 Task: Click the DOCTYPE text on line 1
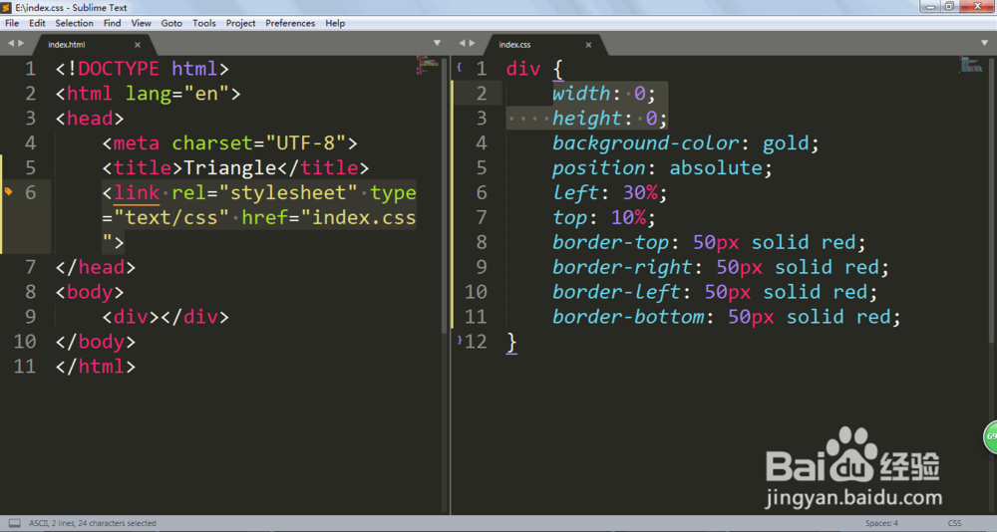point(119,69)
